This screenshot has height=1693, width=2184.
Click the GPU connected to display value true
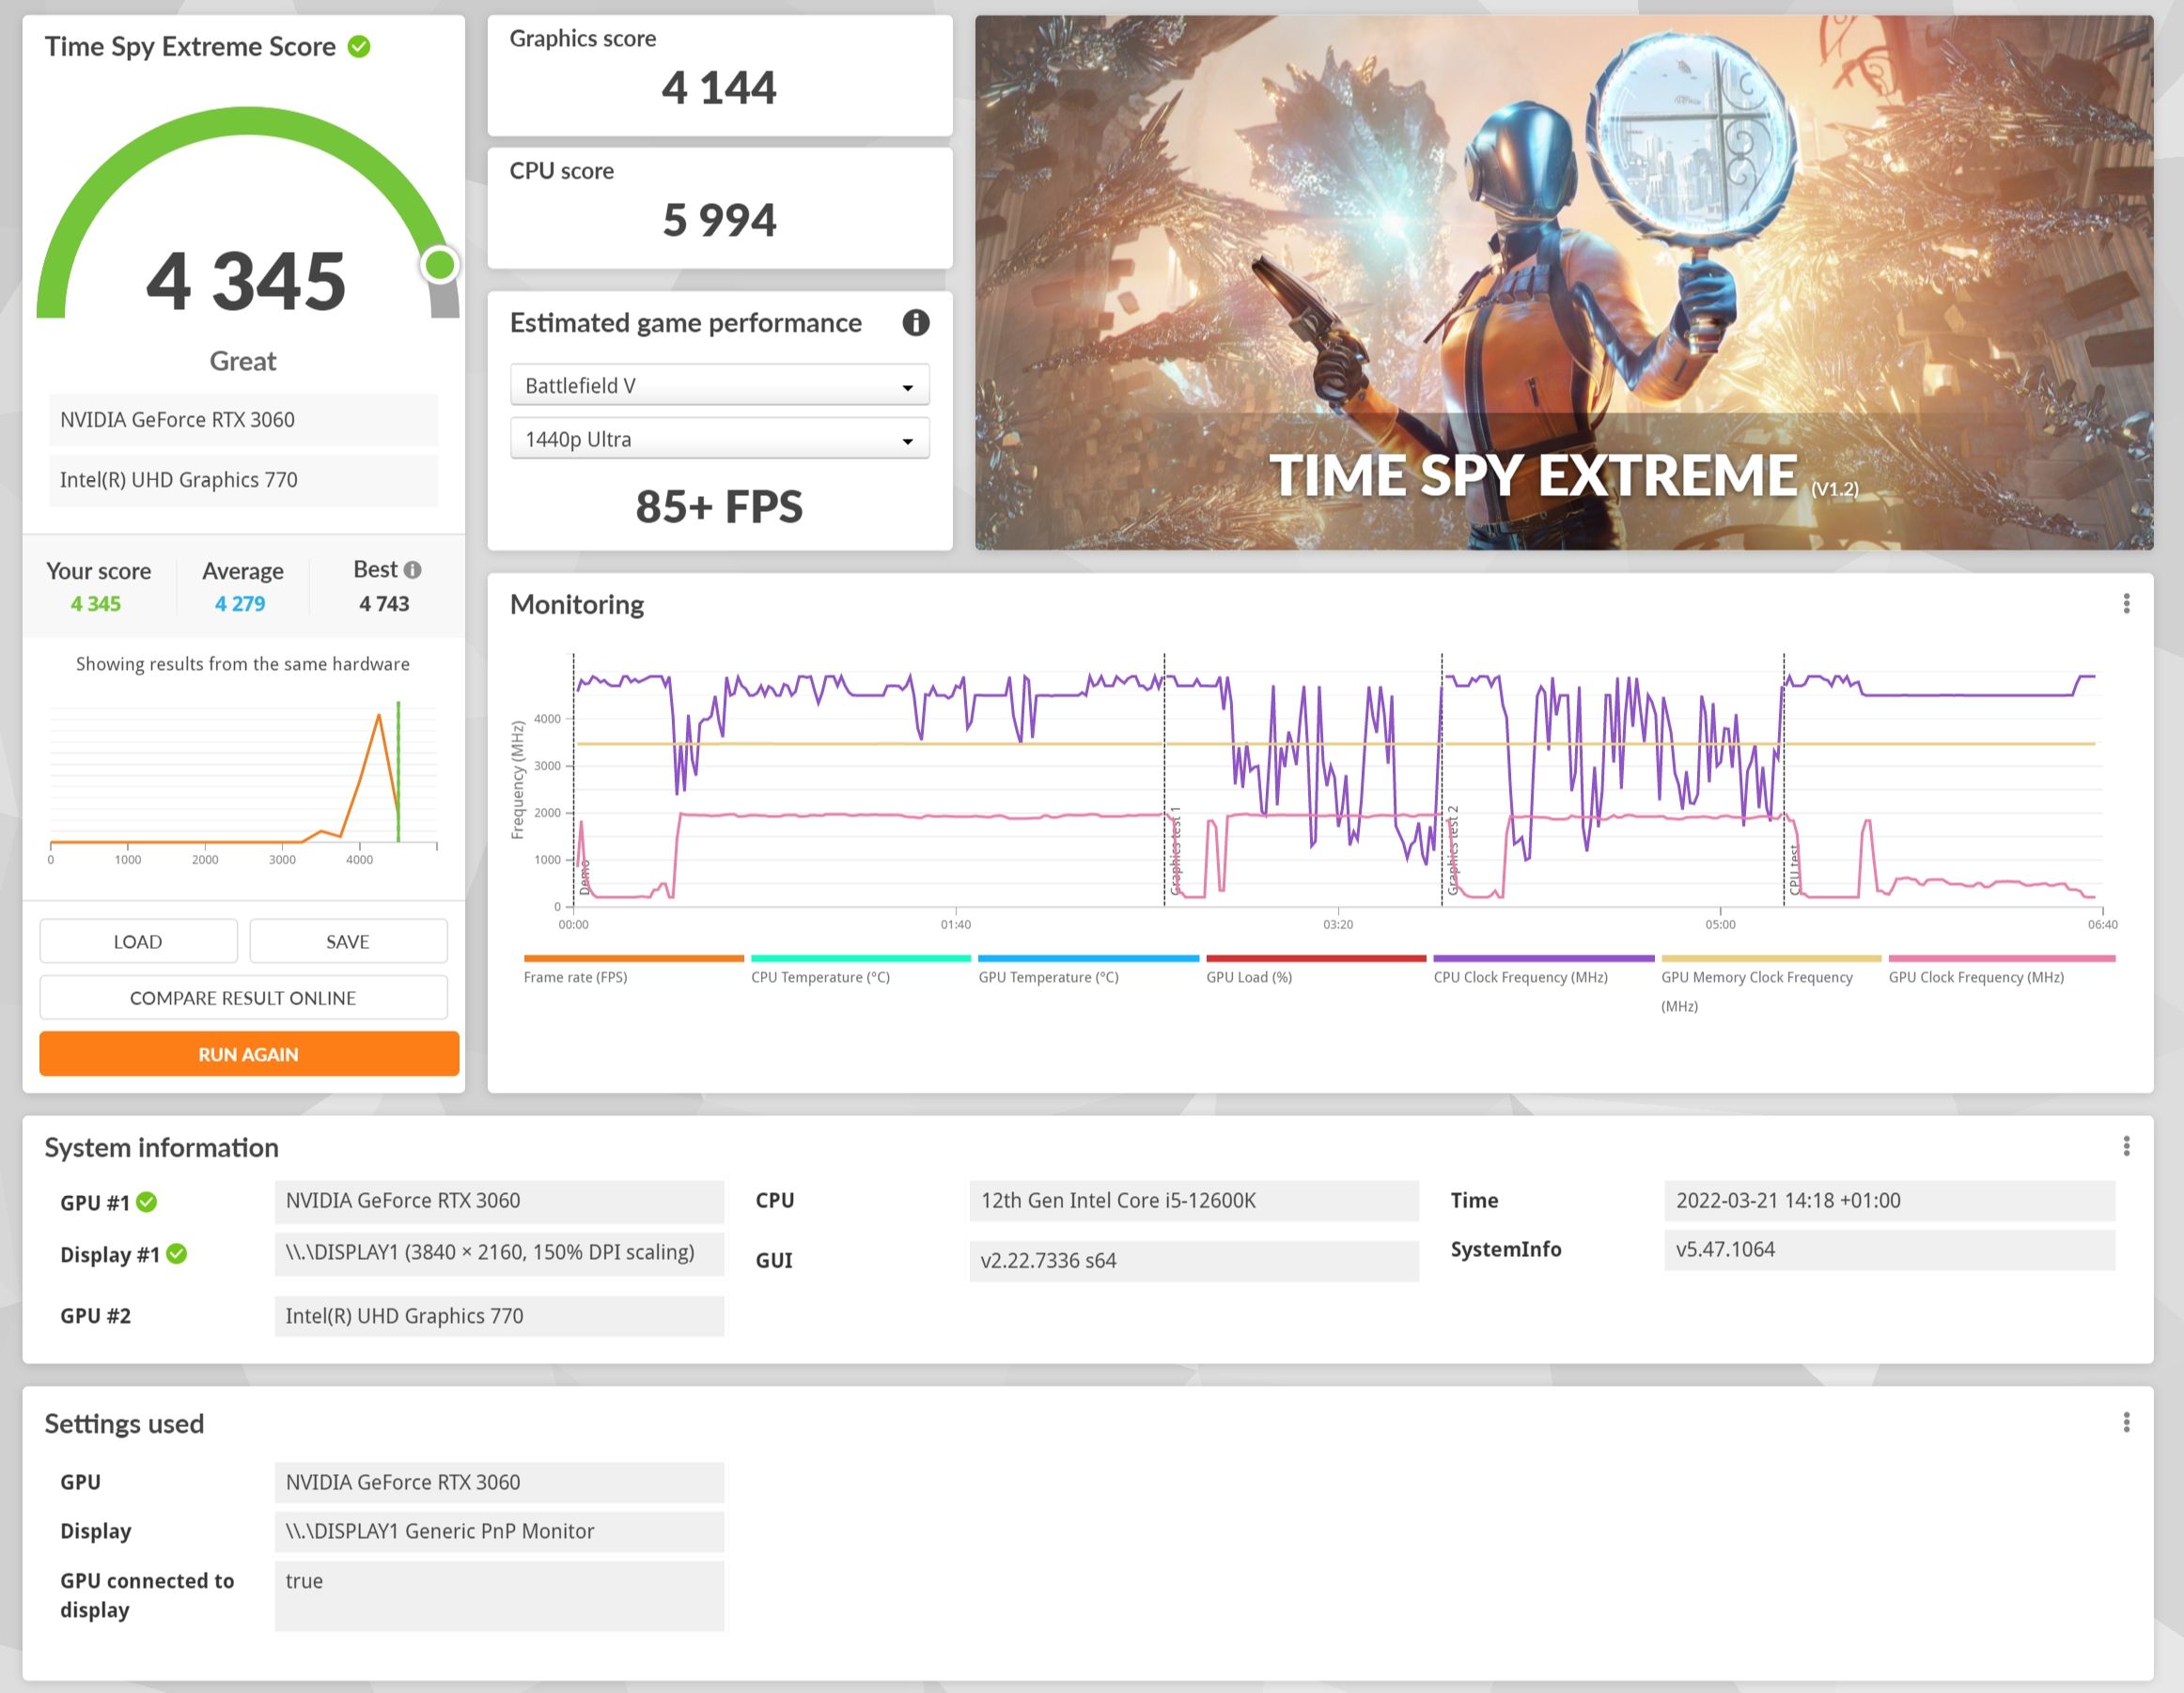click(x=499, y=1595)
